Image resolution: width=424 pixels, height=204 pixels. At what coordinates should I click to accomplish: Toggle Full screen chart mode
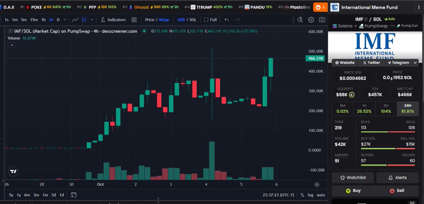[211, 20]
